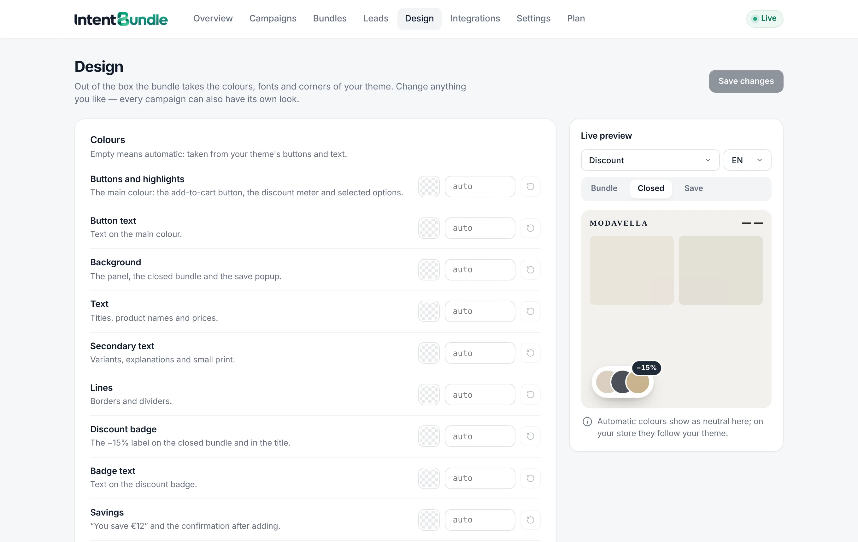The width and height of the screenshot is (858, 542).
Task: Open the Discount badge colour swatch
Action: (429, 436)
